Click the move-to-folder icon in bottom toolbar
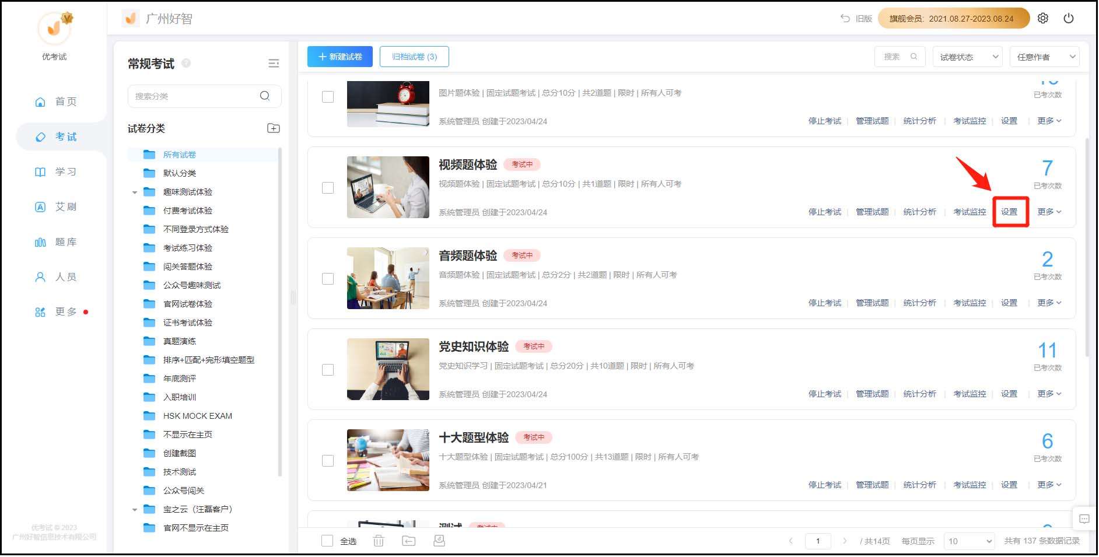Image resolution: width=1099 pixels, height=557 pixels. click(408, 541)
